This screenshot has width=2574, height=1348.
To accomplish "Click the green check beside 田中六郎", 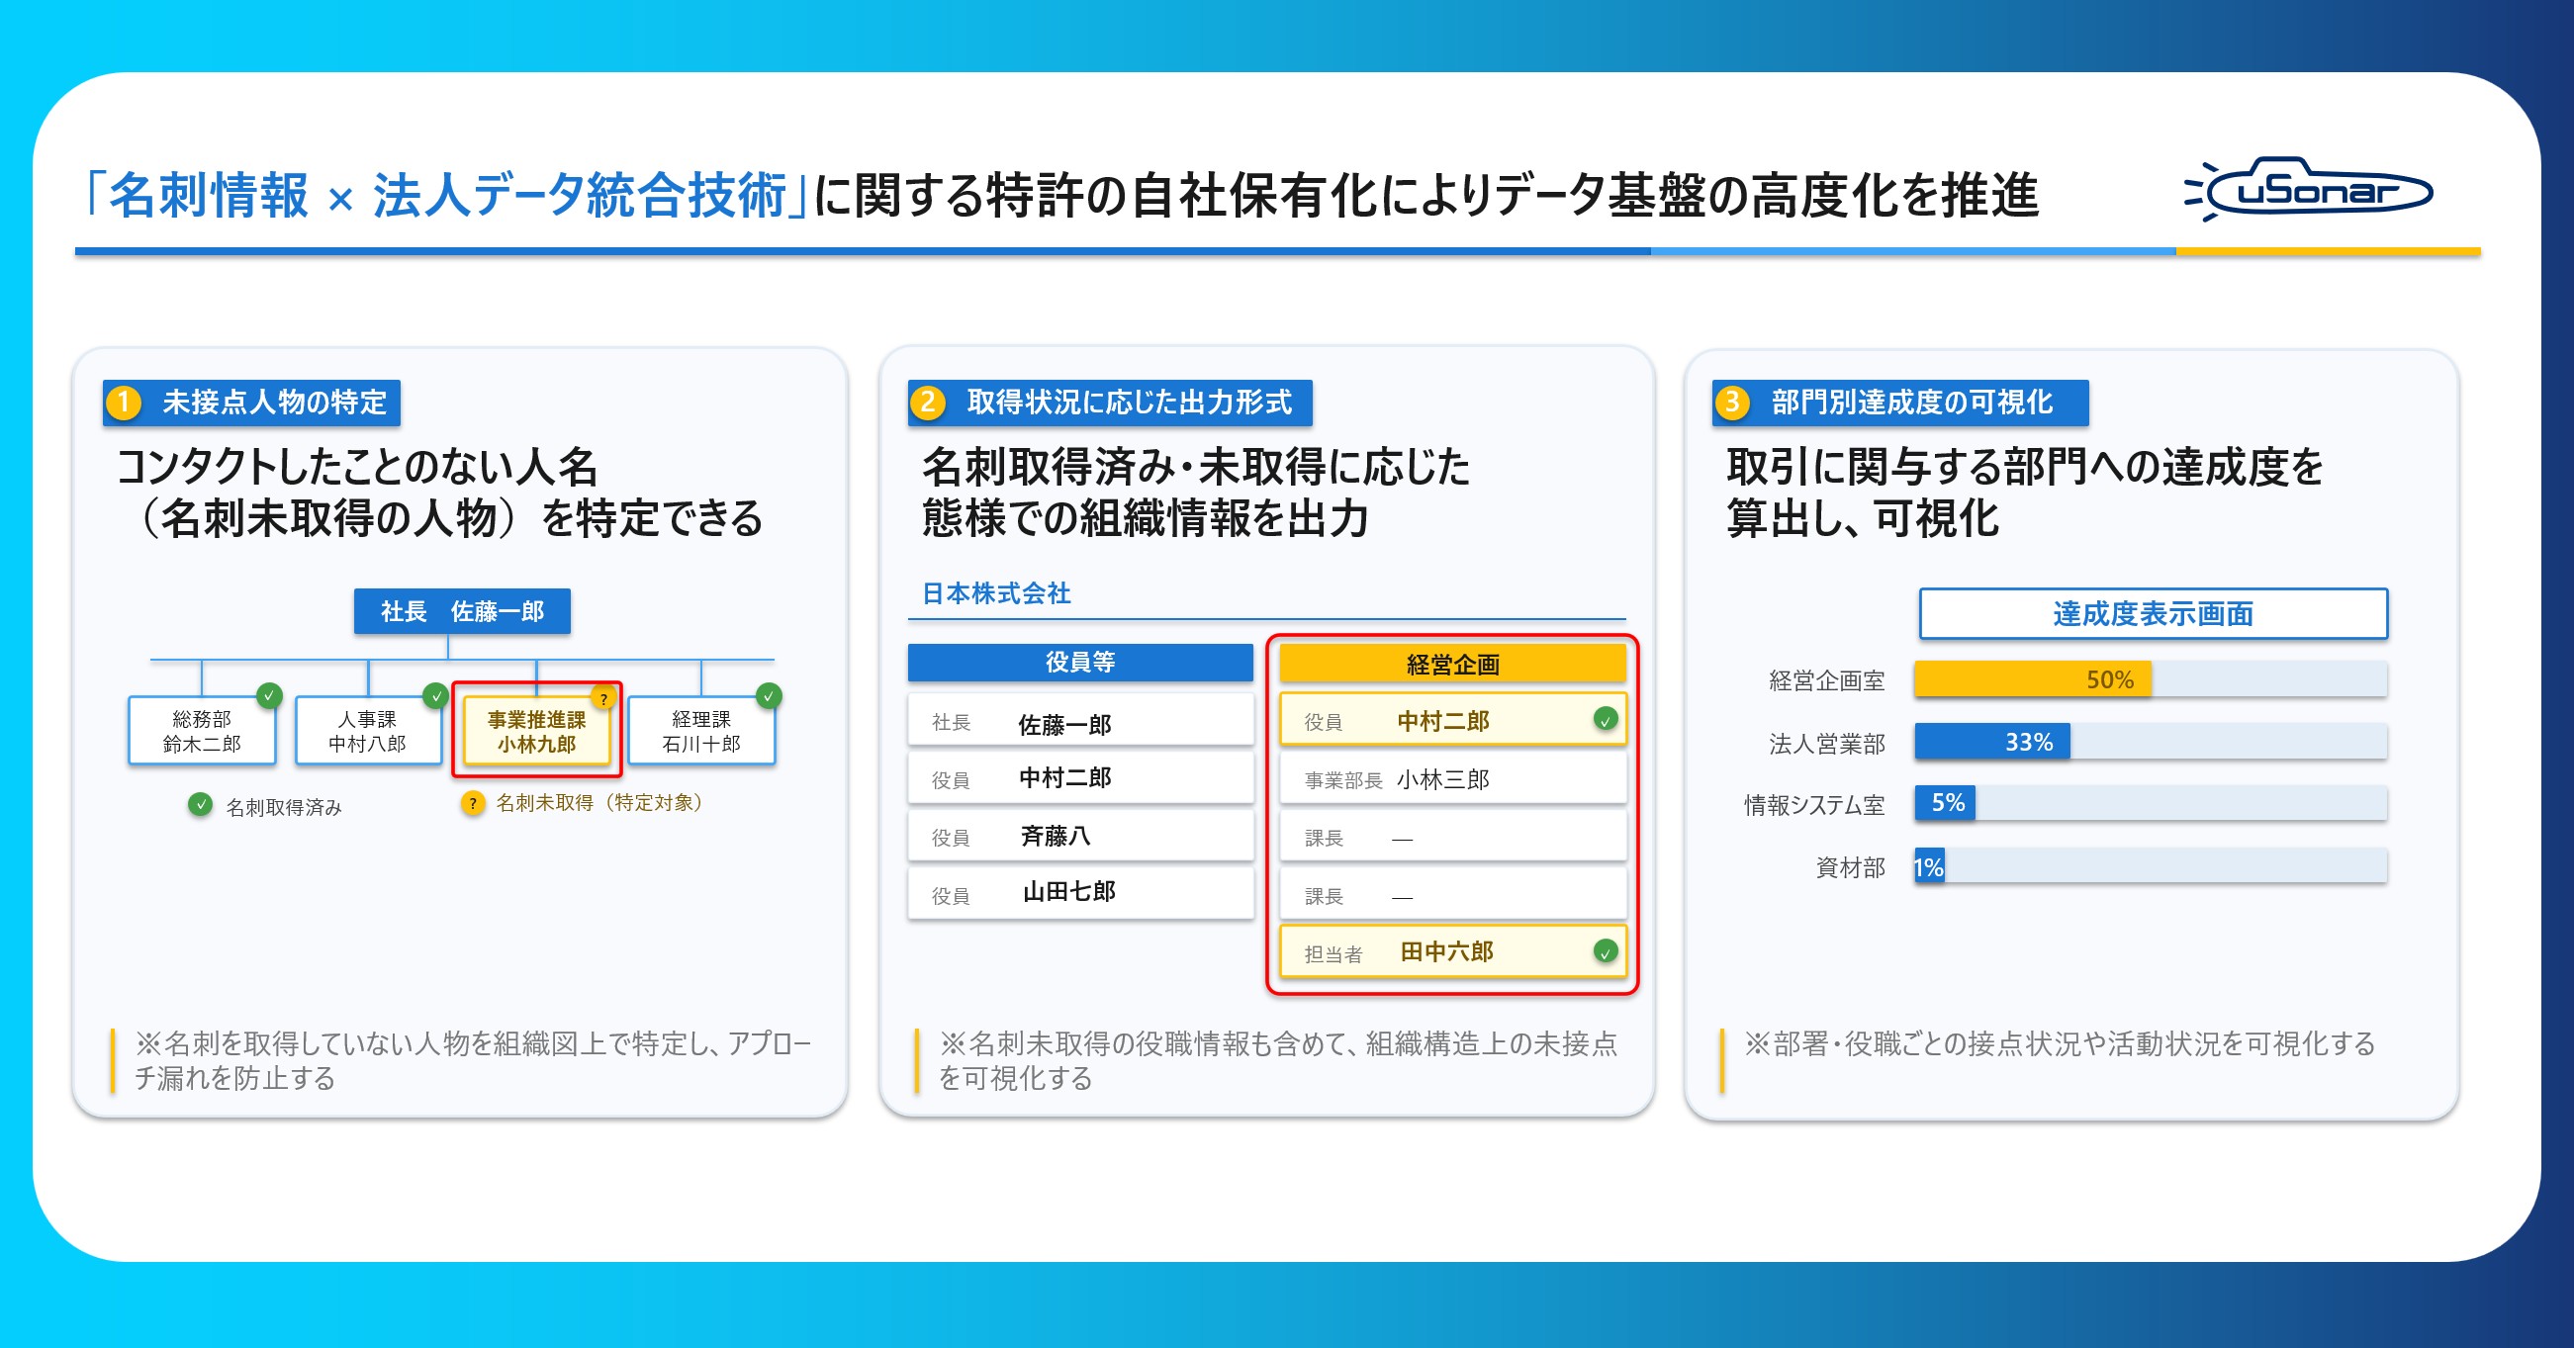I will point(1605,951).
